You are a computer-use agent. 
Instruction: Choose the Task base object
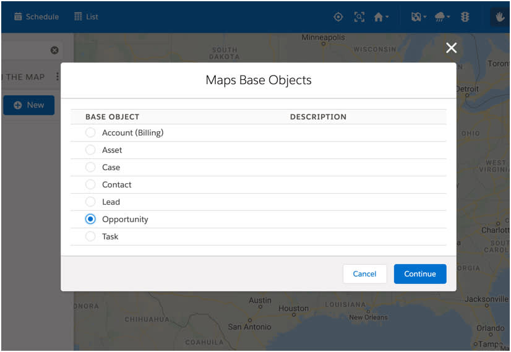pos(90,236)
